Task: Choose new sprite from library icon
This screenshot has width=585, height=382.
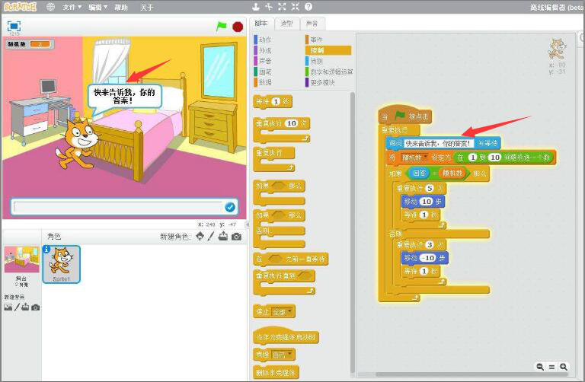Action: [x=200, y=237]
